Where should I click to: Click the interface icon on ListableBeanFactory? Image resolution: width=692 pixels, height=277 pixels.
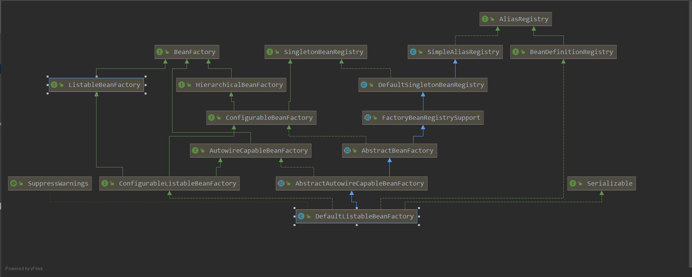tap(54, 85)
